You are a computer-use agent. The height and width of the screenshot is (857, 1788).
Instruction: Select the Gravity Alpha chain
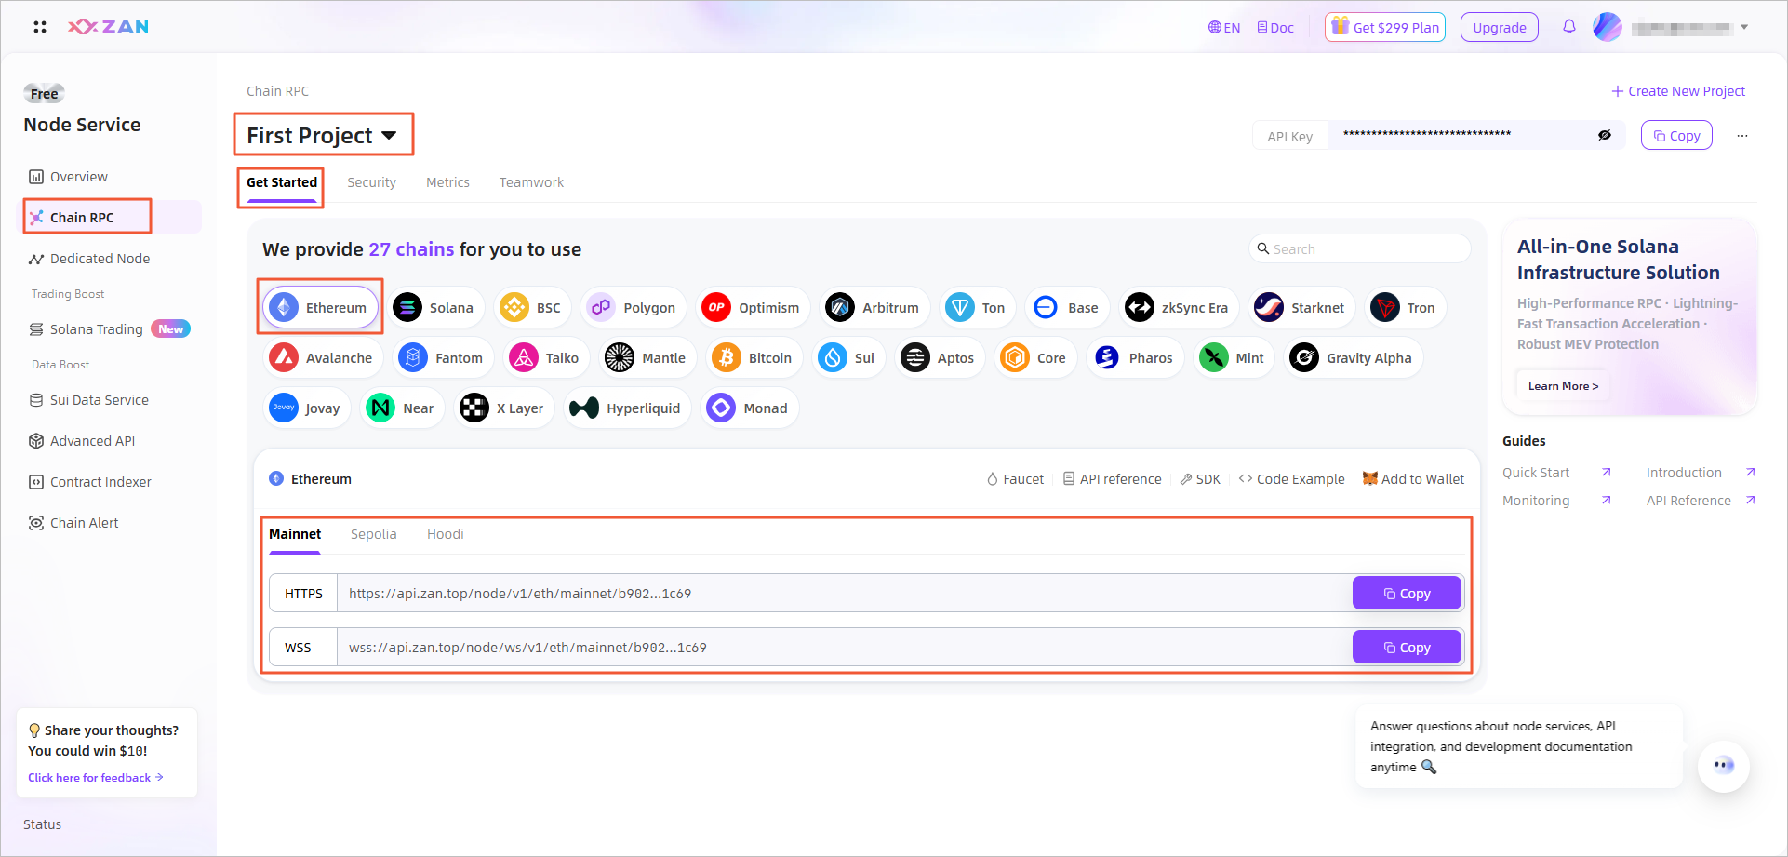point(1353,358)
